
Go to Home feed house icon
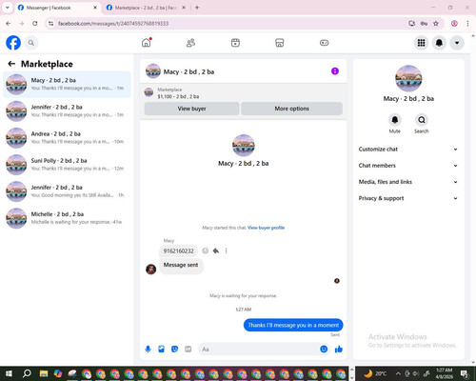tap(147, 43)
